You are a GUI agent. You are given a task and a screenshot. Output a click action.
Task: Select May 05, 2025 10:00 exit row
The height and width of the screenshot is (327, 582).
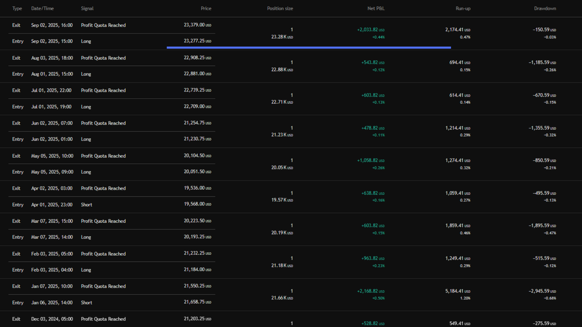pos(52,156)
